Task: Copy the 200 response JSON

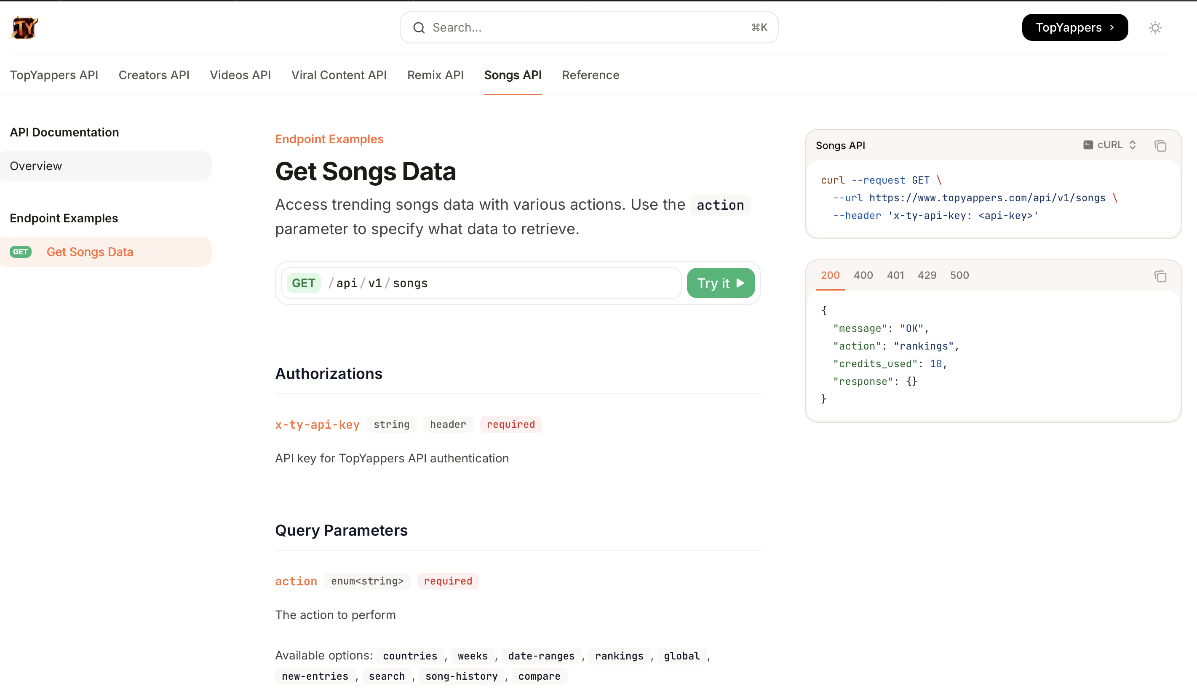Action: [x=1161, y=276]
